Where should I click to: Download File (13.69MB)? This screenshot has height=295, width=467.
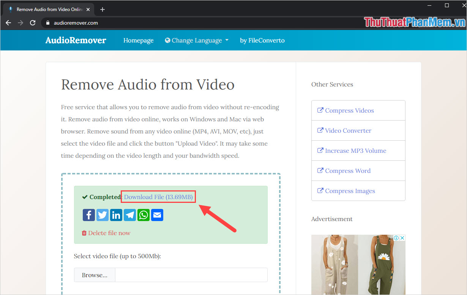pyautogui.click(x=158, y=197)
